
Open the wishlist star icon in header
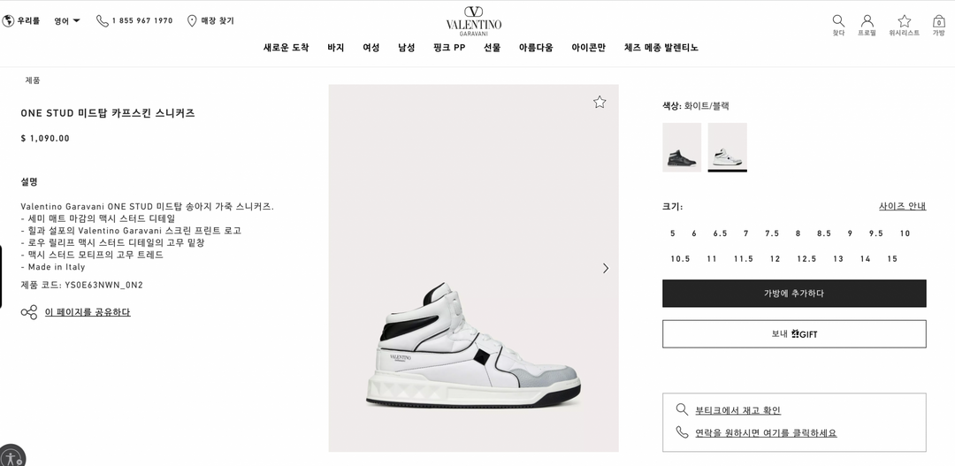905,21
